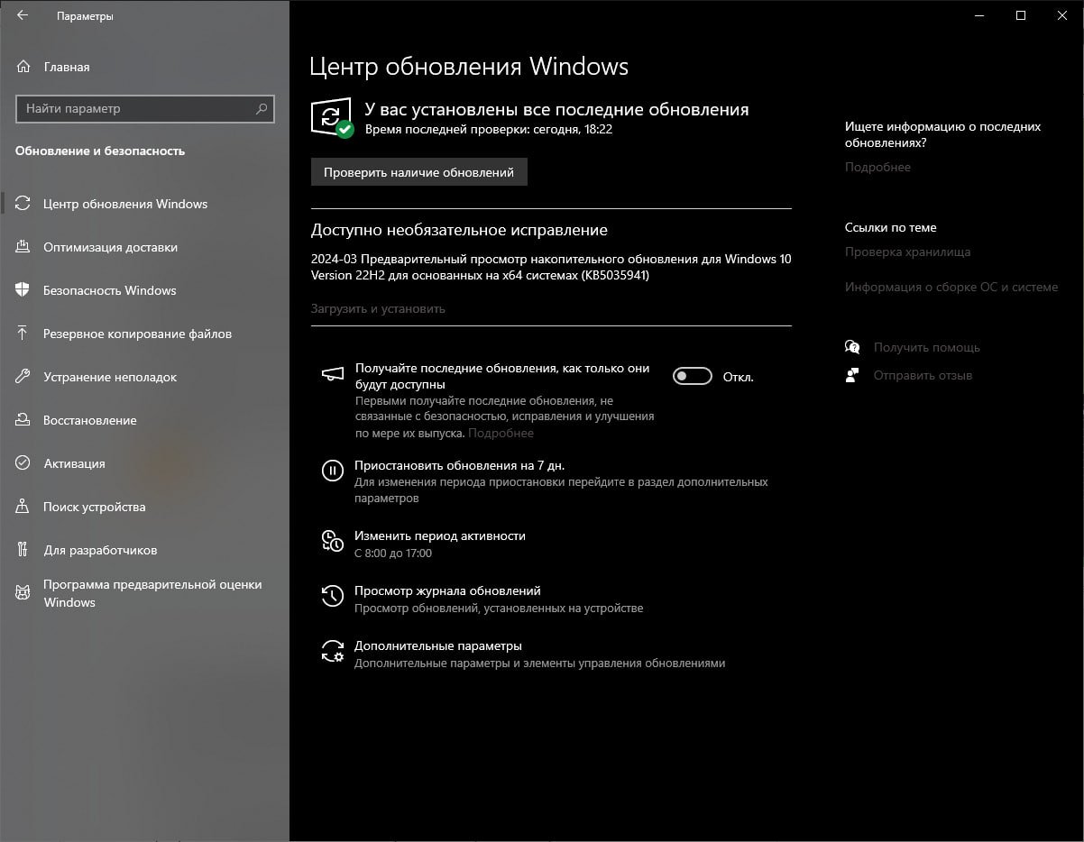1084x842 pixels.
Task: Go to Безопасность Windows section
Action: click(x=109, y=290)
